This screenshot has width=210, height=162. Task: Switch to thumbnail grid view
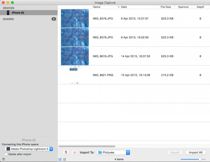64,159
